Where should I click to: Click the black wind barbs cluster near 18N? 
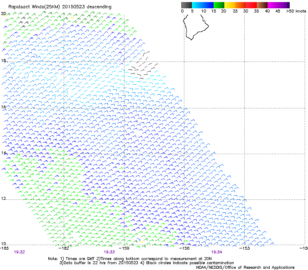pos(143,66)
